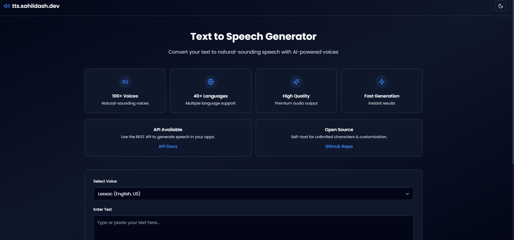The image size is (514, 240).
Task: Click the Open Source card heading
Action: 339,129
